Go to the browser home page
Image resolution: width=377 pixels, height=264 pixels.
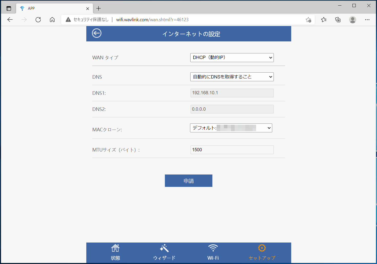tap(52, 20)
